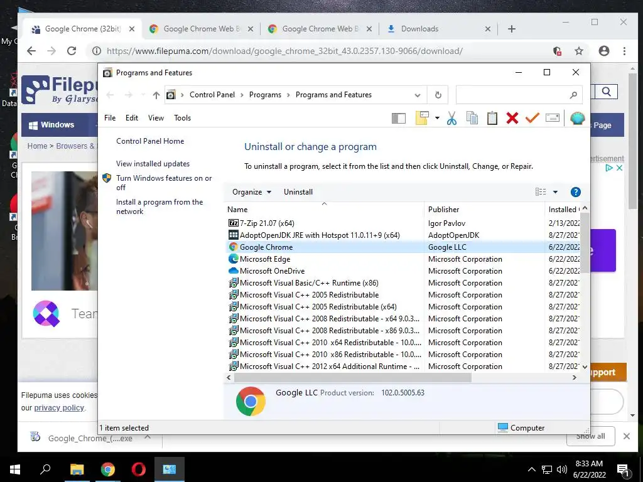Open the Tools menu
Viewport: 643px width, 482px height.
[183, 118]
